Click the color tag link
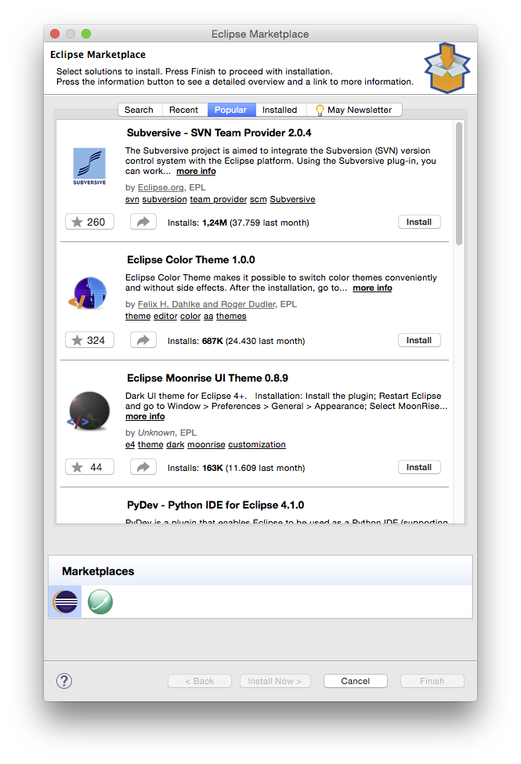 click(190, 316)
